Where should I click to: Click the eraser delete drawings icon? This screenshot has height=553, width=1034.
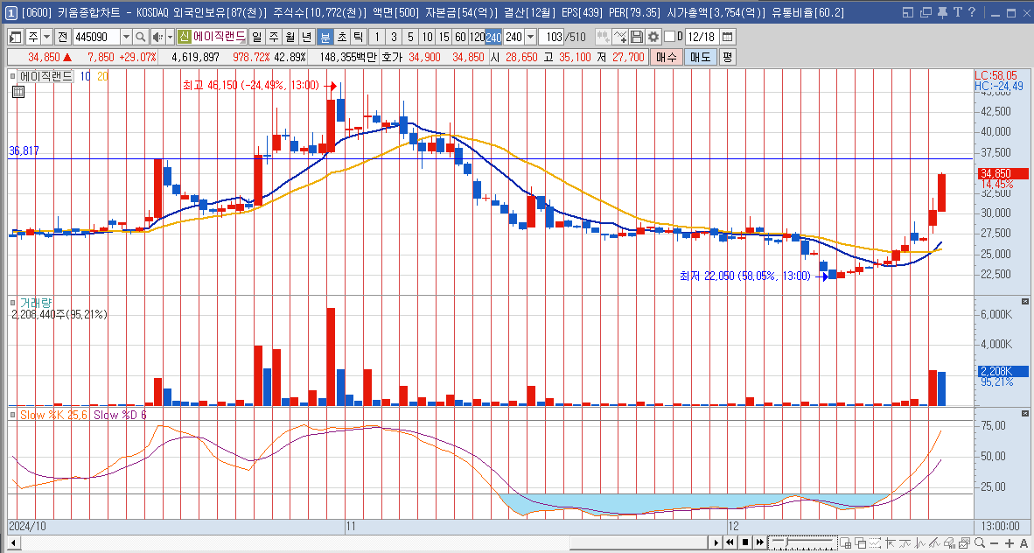[x=950, y=542]
